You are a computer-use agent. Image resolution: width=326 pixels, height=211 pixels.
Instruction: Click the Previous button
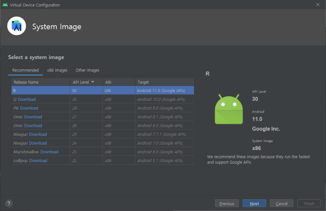227,203
